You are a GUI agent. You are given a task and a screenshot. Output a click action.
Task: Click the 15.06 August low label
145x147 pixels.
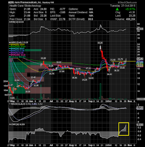coord(75,78)
